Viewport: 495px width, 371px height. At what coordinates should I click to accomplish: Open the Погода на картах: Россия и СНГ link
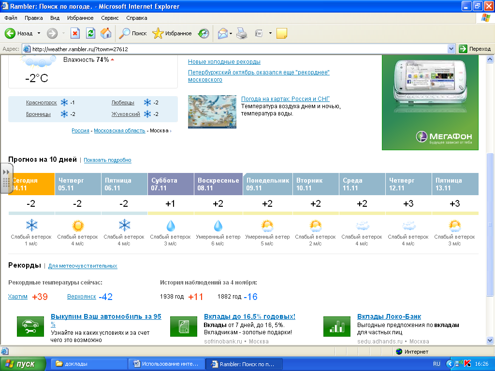tap(285, 99)
